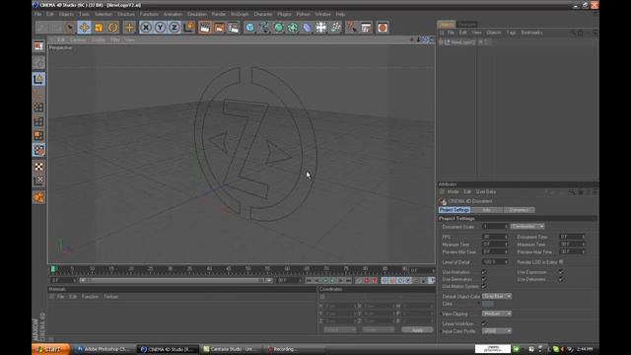Open the green NURBS generator icon
631x355 pixels.
tap(278, 28)
